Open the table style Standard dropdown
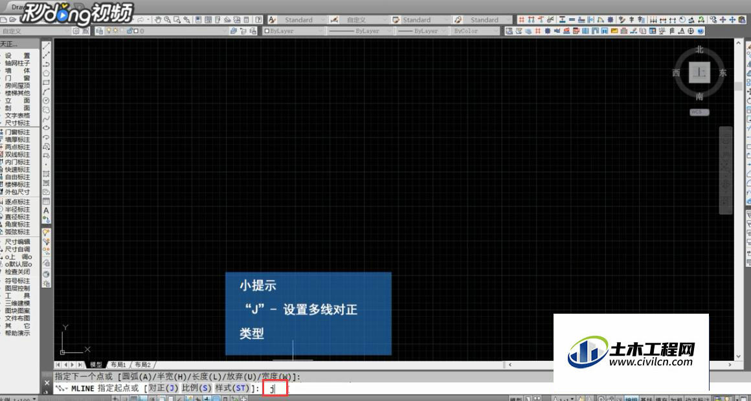The height and width of the screenshot is (401, 751). tap(425, 19)
